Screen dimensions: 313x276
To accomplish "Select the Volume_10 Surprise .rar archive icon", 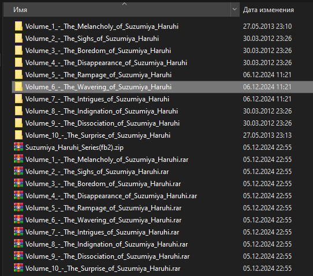I will (x=18, y=269).
